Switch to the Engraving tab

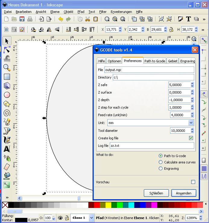[188, 61]
